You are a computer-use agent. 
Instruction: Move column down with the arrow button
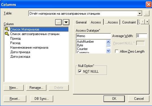66,22
